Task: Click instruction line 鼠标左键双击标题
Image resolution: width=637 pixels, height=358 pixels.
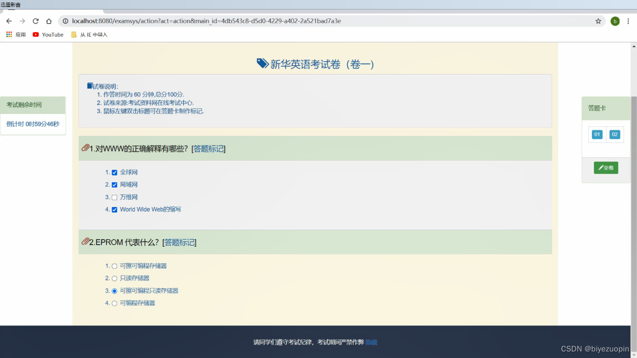Action: tap(154, 111)
